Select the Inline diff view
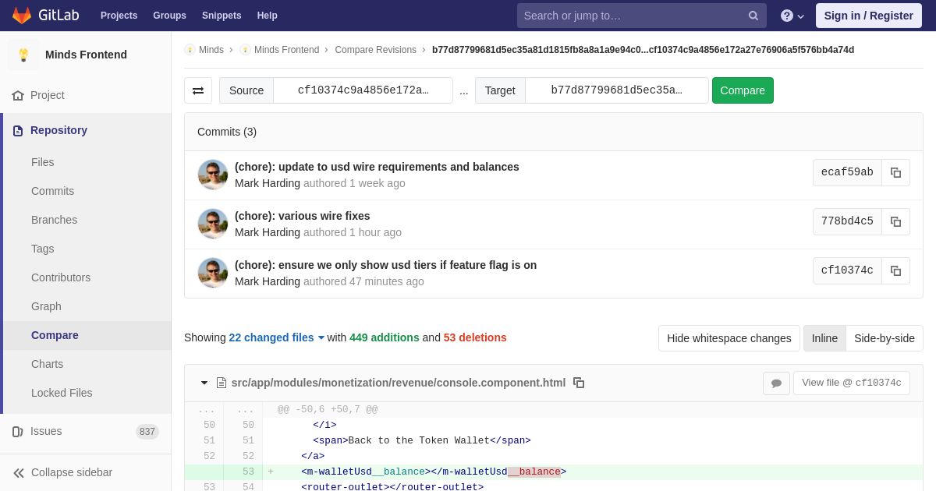 [824, 338]
